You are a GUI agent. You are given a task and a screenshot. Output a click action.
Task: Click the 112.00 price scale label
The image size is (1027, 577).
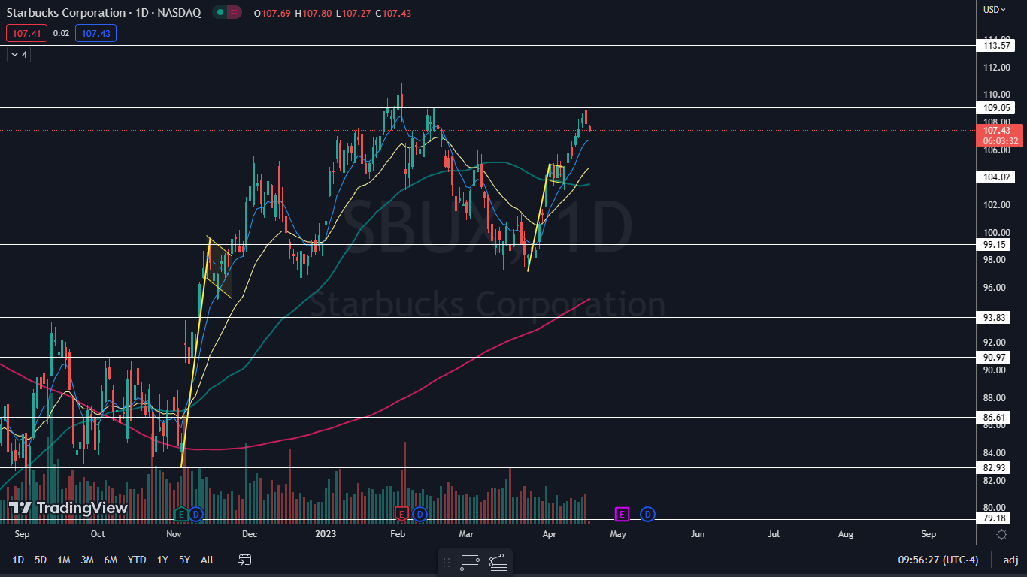pyautogui.click(x=998, y=67)
